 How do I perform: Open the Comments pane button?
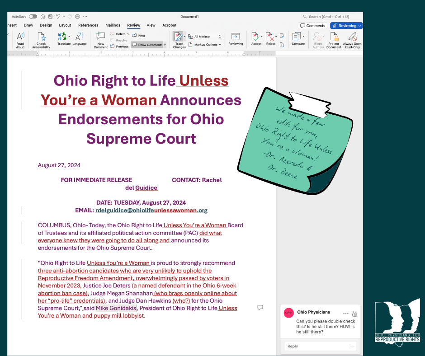(x=313, y=26)
